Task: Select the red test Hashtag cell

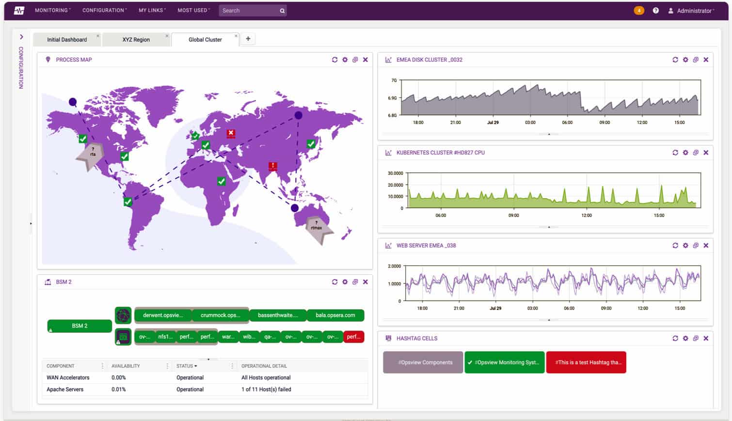Action: coord(586,362)
